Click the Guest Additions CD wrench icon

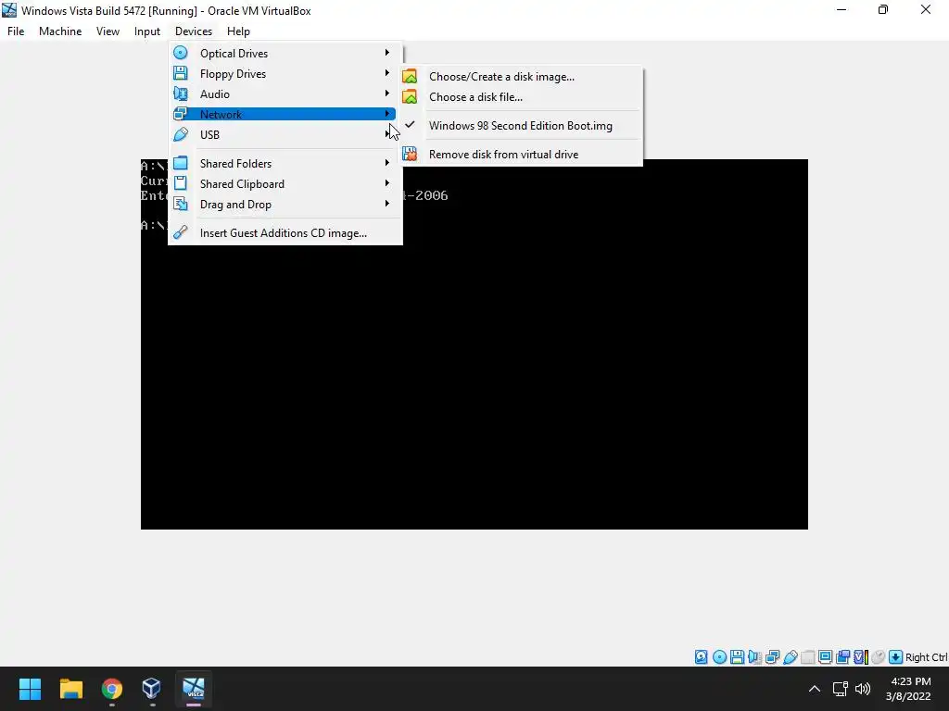coord(181,232)
